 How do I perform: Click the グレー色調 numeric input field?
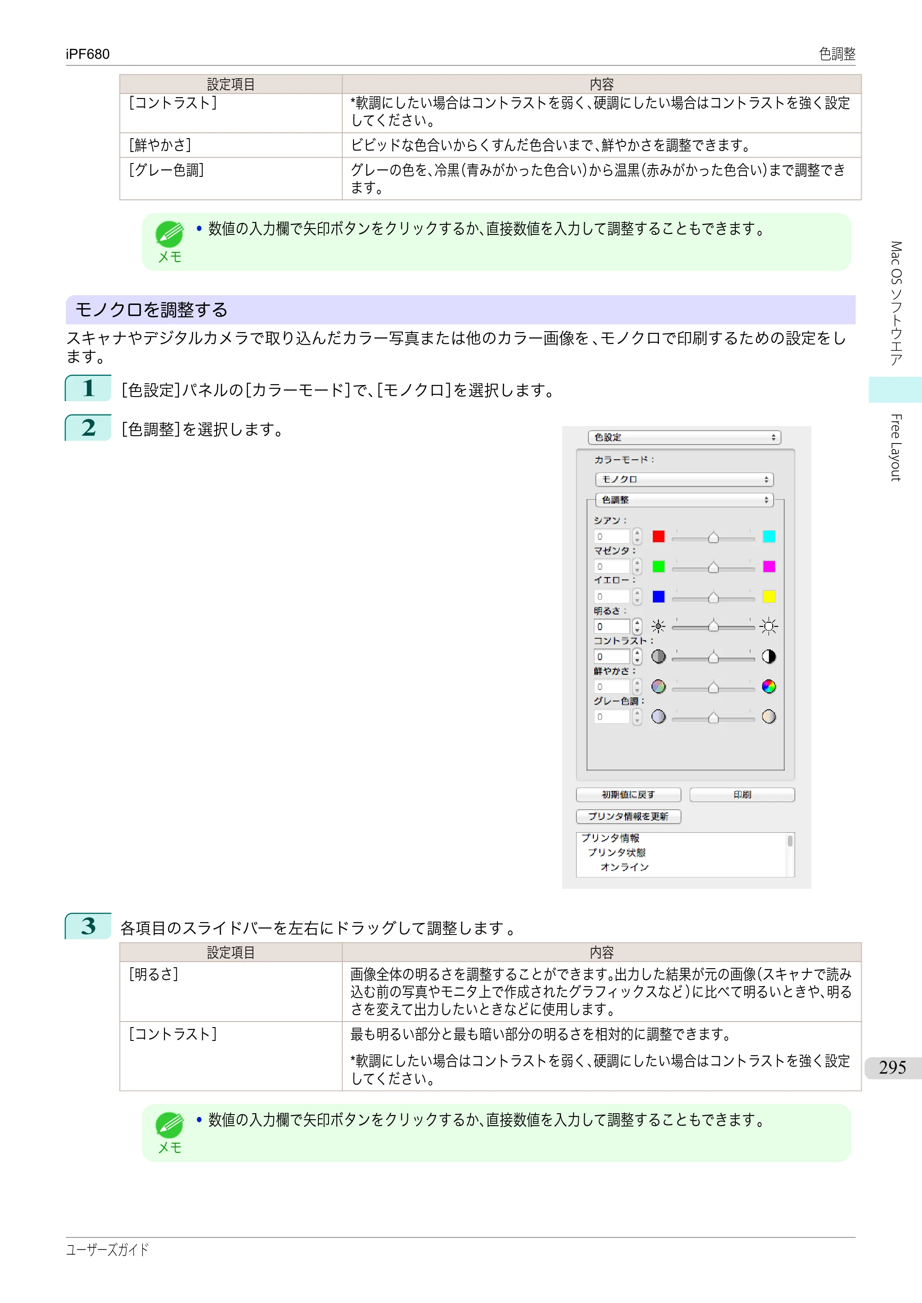pos(612,717)
